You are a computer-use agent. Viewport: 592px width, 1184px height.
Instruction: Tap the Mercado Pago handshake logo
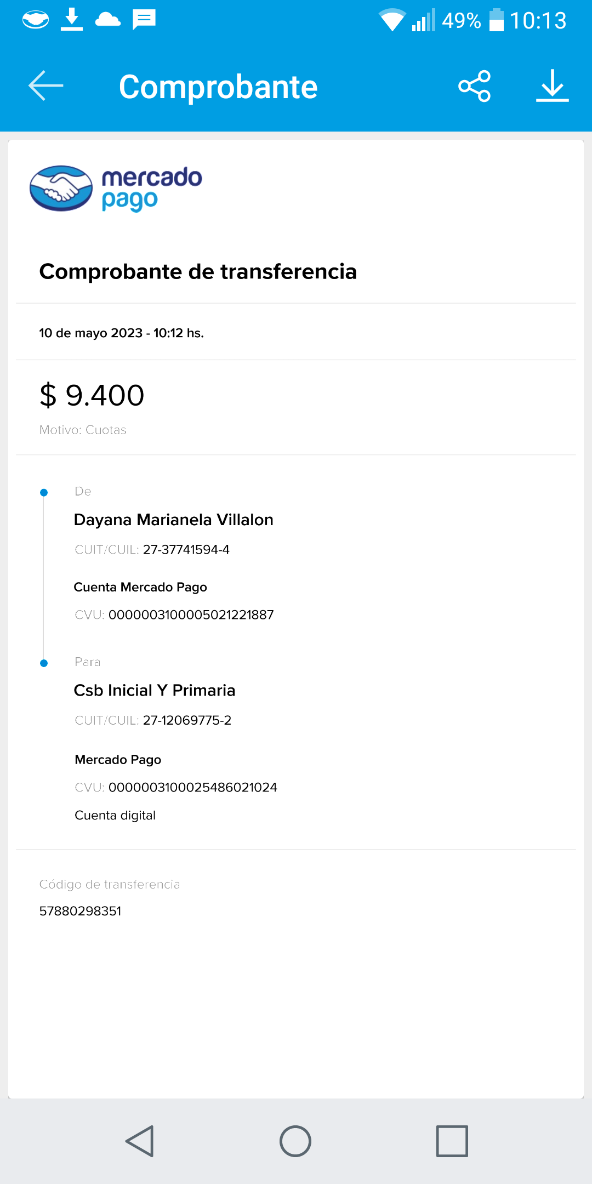(61, 189)
